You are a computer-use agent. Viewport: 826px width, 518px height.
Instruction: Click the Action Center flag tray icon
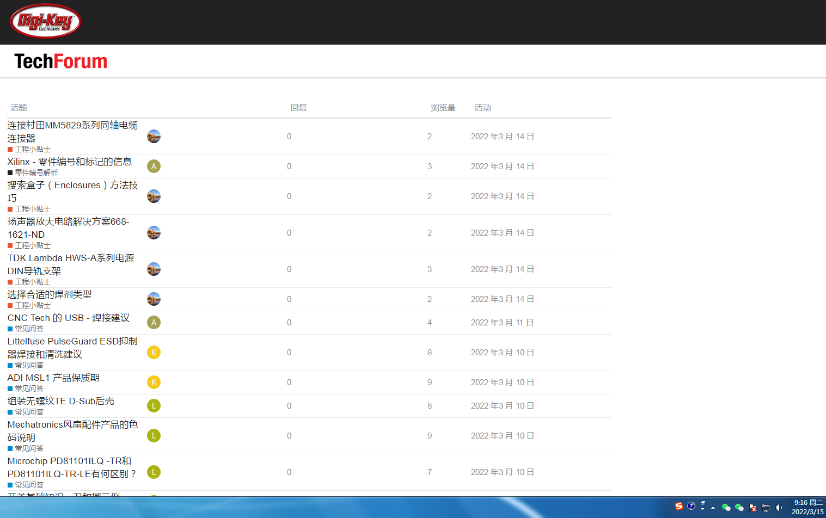point(752,508)
